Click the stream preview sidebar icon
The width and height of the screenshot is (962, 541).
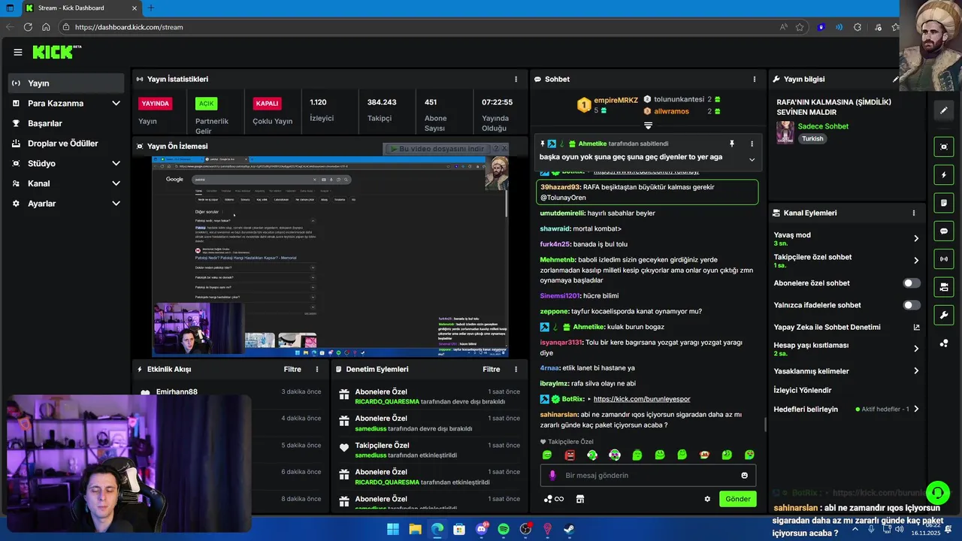pyautogui.click(x=944, y=147)
